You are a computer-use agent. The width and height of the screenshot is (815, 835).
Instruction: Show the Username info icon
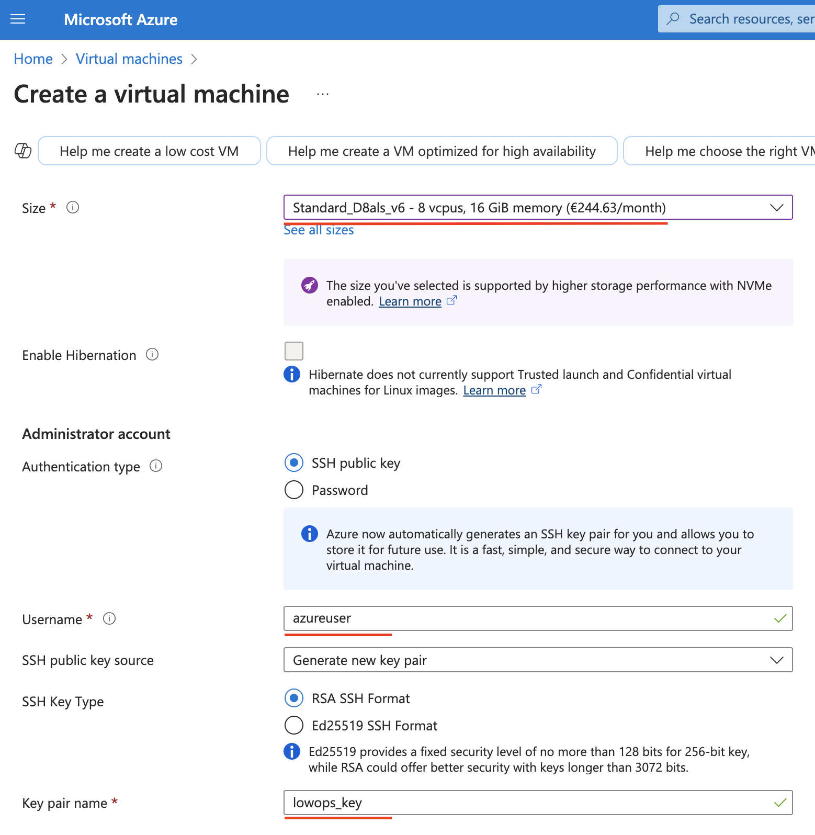(x=109, y=618)
